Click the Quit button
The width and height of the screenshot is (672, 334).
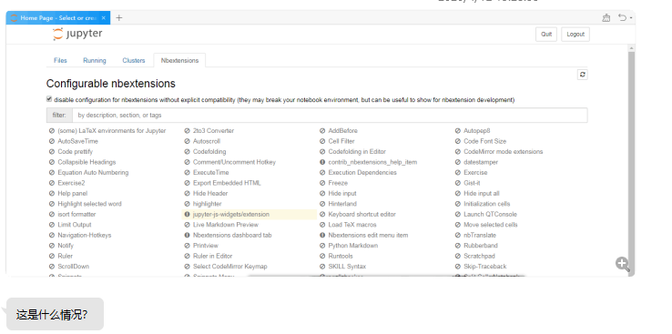pyautogui.click(x=546, y=35)
